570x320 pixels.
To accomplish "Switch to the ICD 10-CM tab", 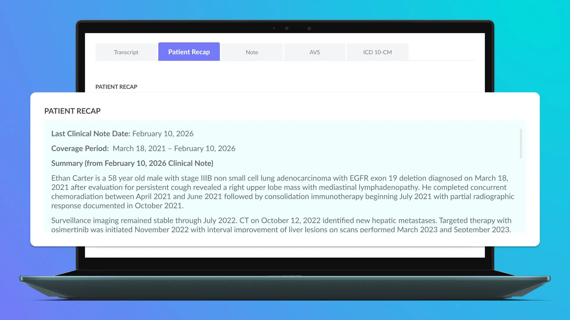I will pos(378,52).
